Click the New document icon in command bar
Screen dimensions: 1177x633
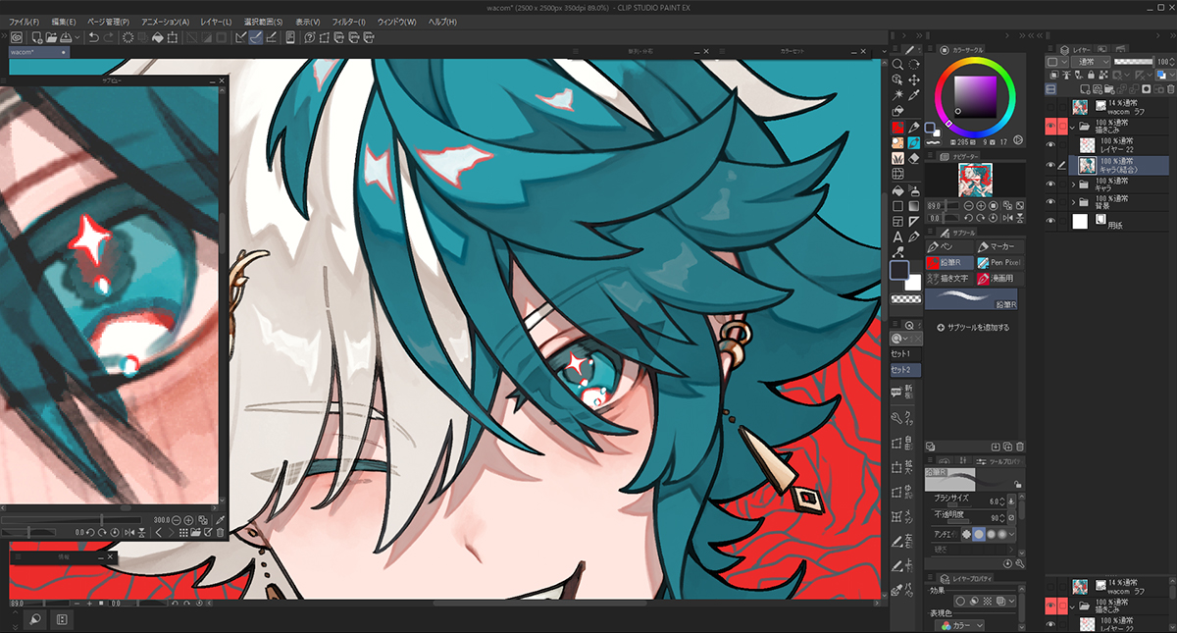tap(36, 37)
